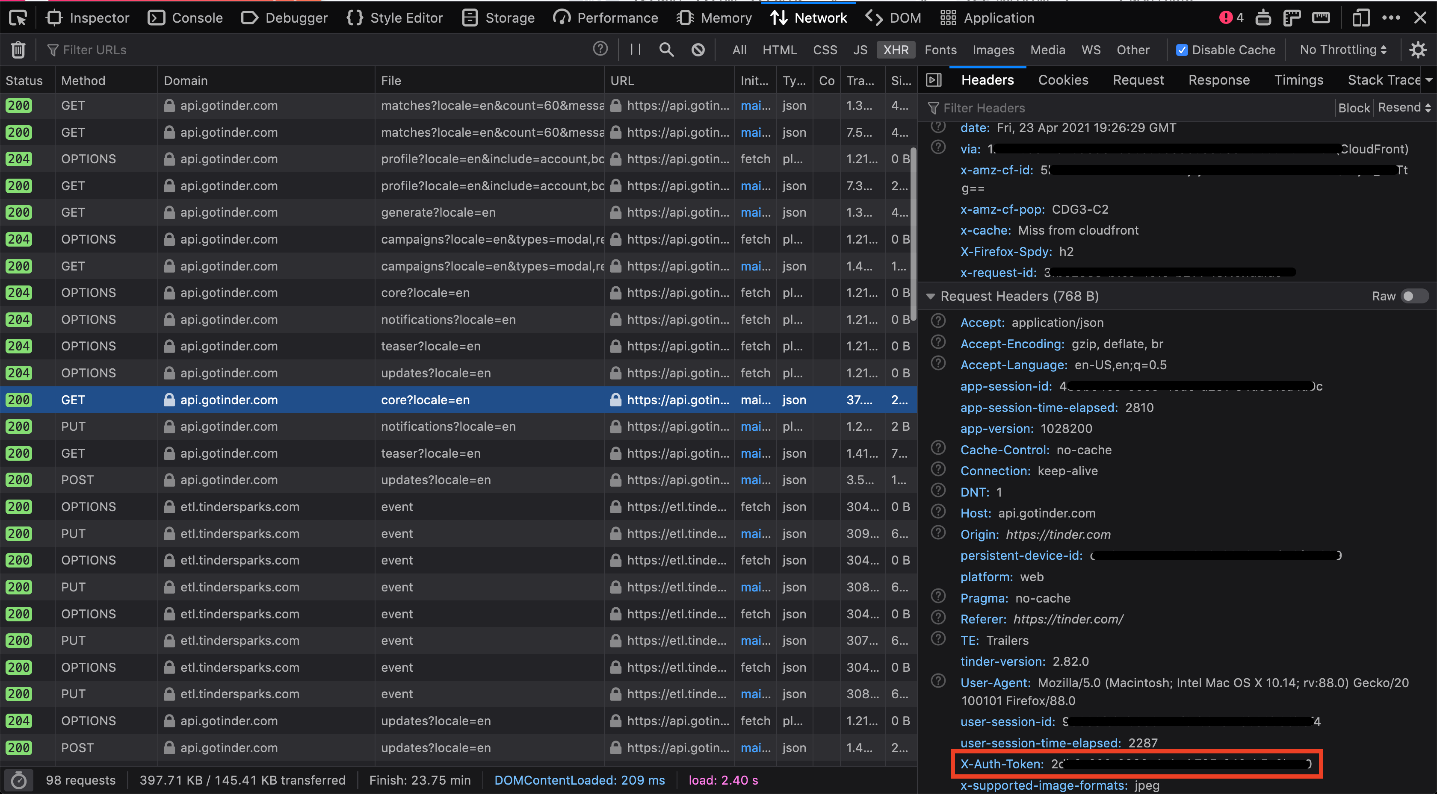This screenshot has height=794, width=1437.
Task: Collapse Request Headers section
Action: coord(931,296)
